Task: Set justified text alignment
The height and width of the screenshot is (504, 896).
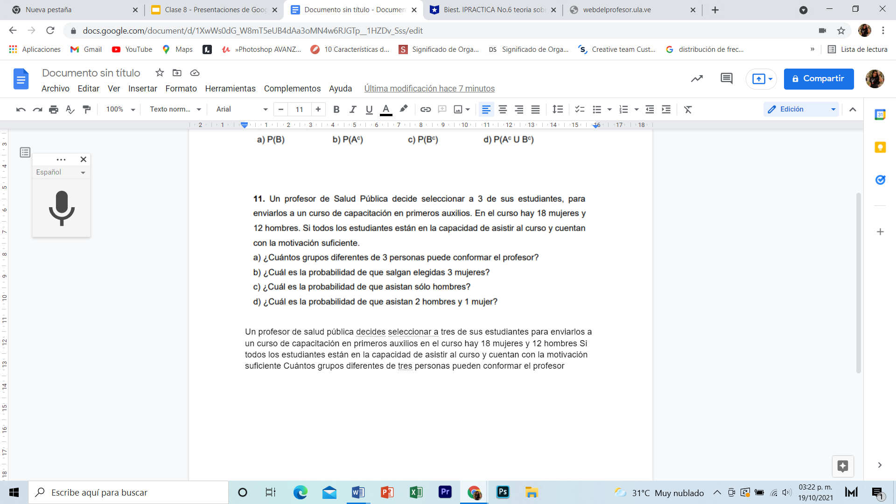Action: tap(536, 109)
